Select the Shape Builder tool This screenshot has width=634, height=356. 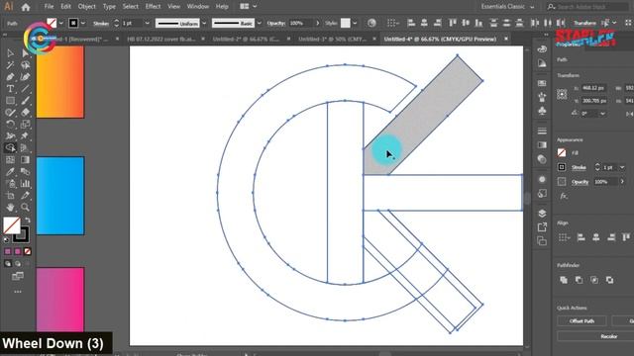(10, 148)
